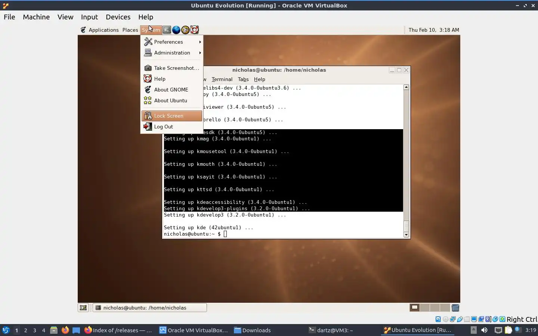The height and width of the screenshot is (336, 538).
Task: Switch to host virtual desktop 2
Action: [x=25, y=330]
